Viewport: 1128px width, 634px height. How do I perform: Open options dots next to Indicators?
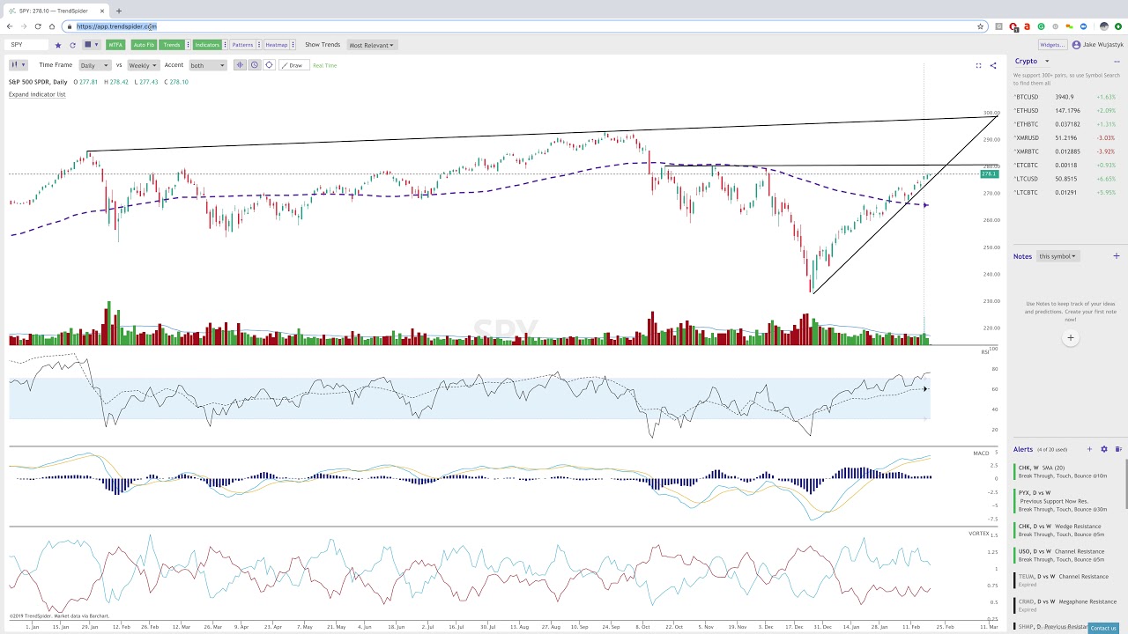coord(226,45)
